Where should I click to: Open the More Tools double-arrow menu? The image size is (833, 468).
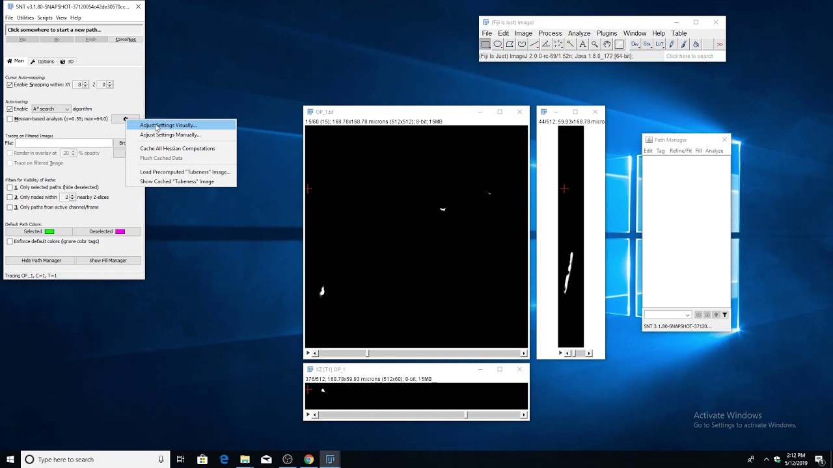point(720,44)
